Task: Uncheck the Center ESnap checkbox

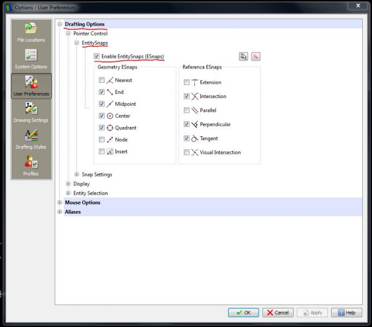Action: 101,116
